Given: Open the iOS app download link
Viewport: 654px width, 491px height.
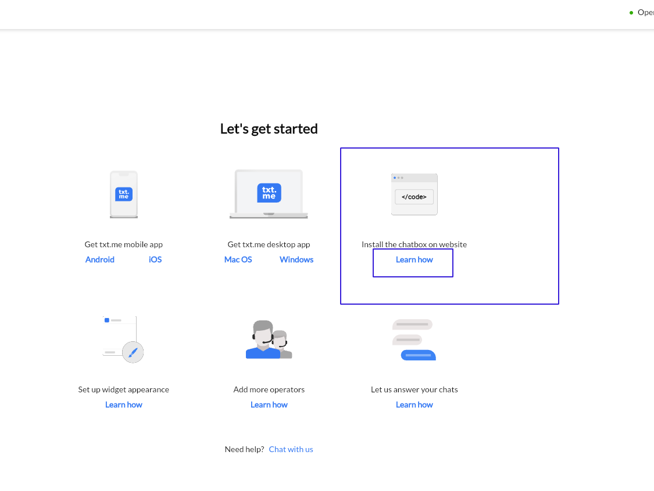Looking at the screenshot, I should tap(155, 259).
